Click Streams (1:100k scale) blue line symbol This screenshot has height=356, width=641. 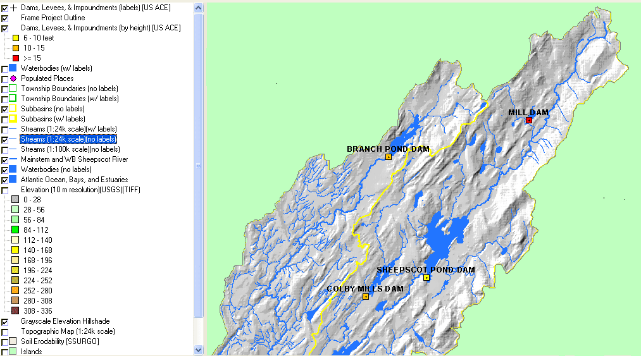13,149
